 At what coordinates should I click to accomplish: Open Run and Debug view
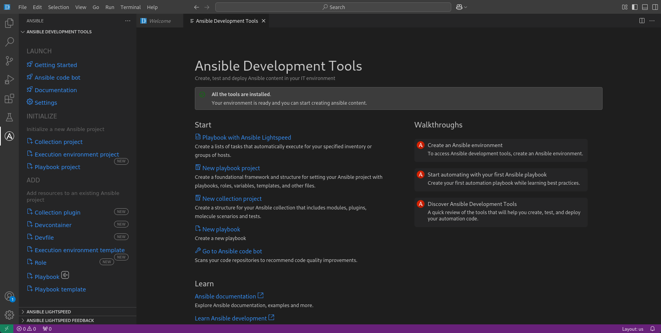pyautogui.click(x=9, y=80)
